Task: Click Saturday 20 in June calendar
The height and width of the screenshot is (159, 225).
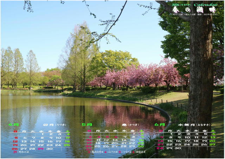Action: 212,141
